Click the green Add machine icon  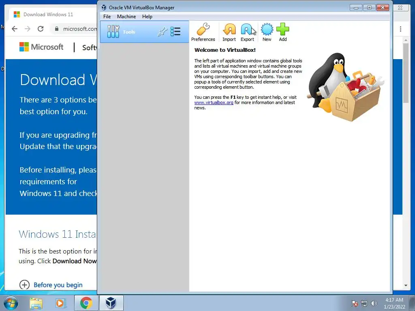(282, 32)
